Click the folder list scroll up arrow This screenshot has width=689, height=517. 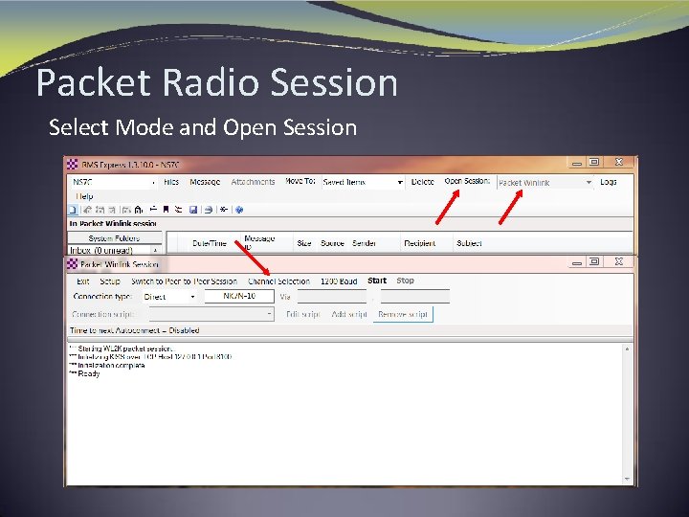point(156,250)
